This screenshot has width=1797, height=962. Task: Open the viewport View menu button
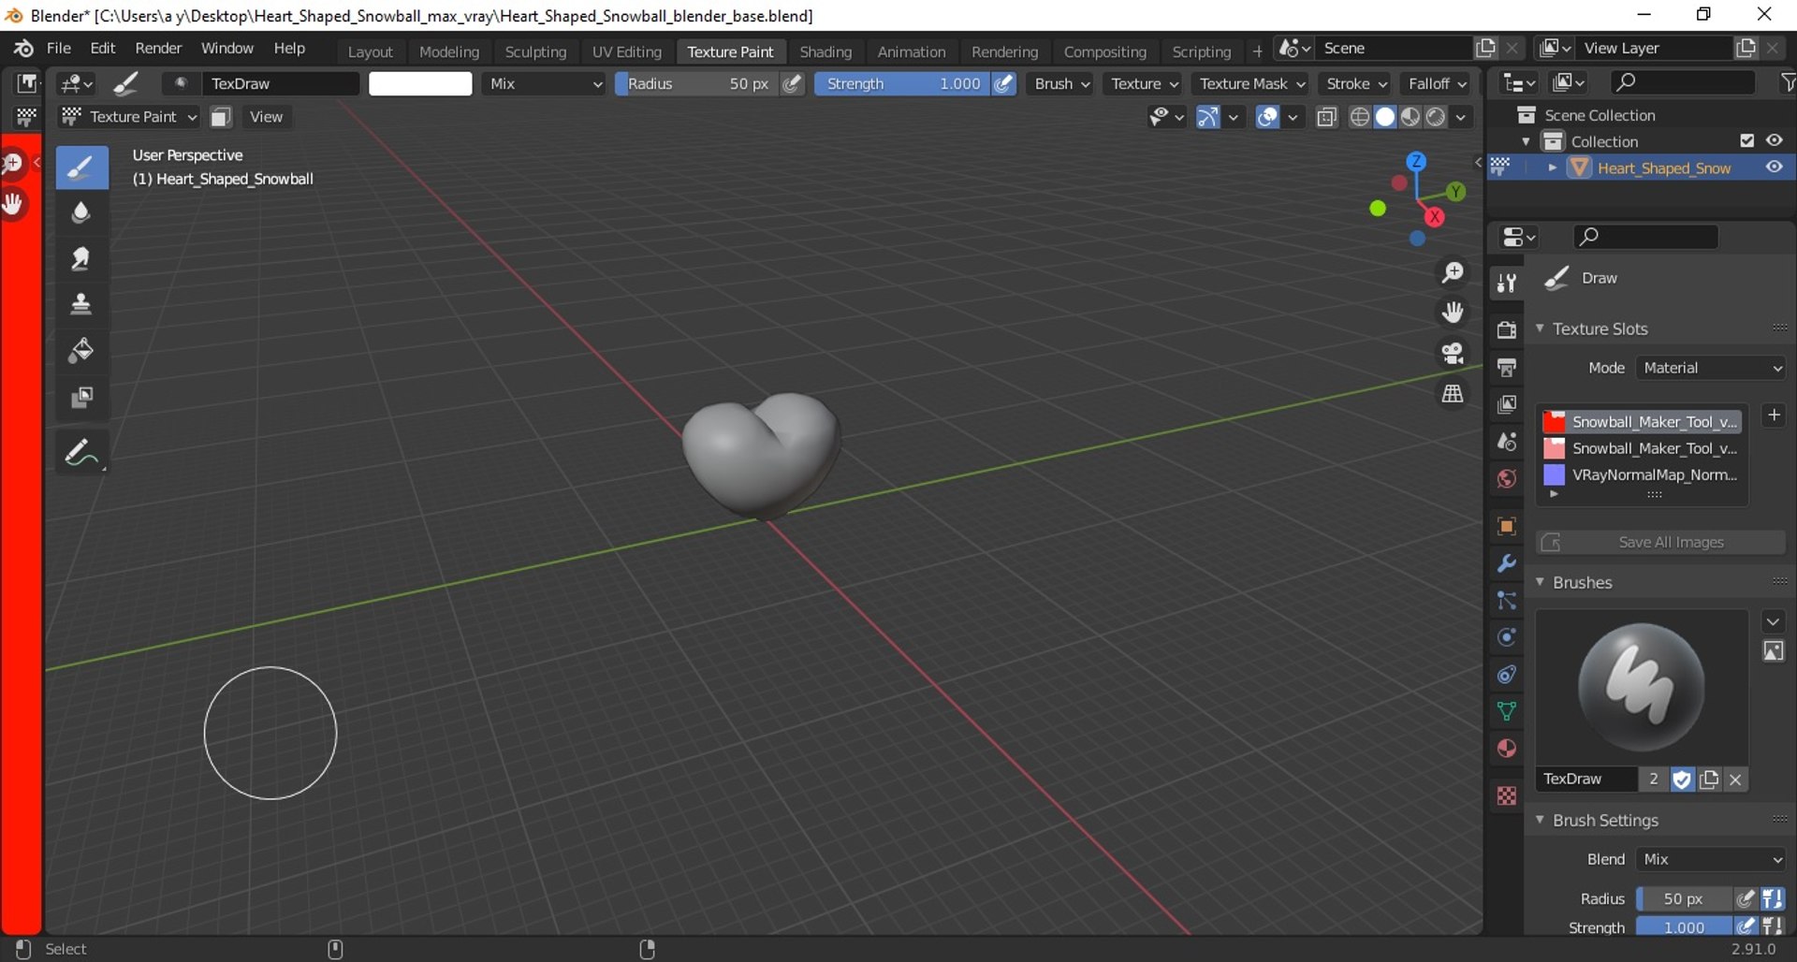tap(266, 117)
